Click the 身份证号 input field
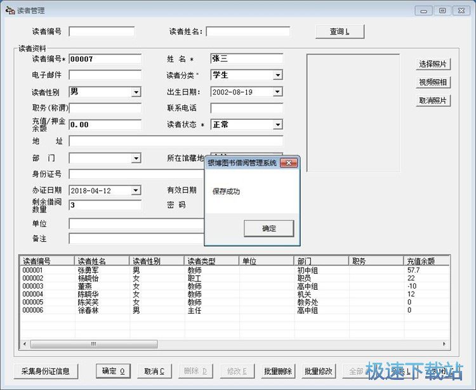Screen dimensions: 476x390 (x=136, y=174)
